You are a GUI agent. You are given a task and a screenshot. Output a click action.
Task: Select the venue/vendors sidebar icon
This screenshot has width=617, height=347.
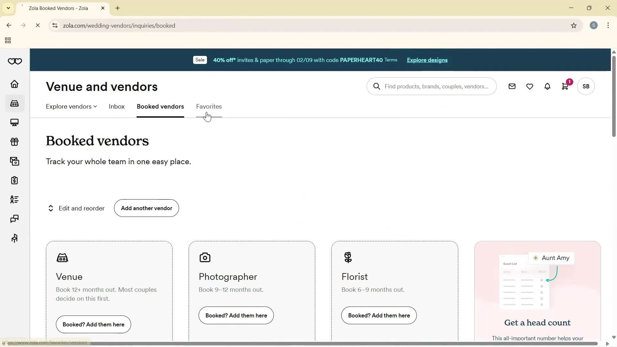pos(14,103)
